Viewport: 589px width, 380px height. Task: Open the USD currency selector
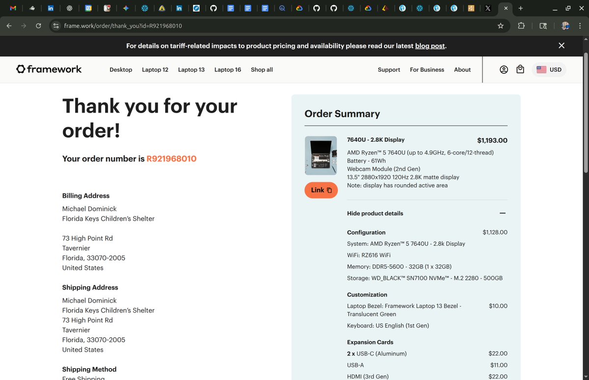click(549, 69)
